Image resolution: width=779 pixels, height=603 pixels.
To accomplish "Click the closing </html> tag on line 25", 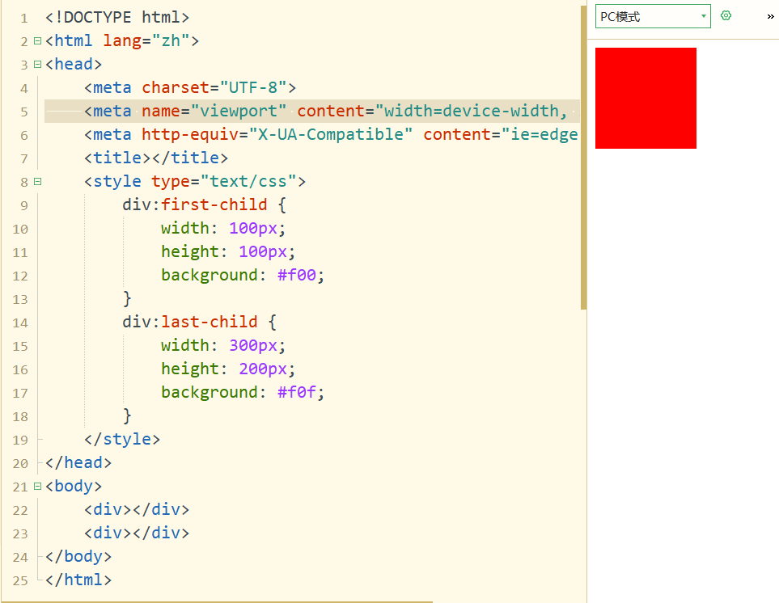I will click(x=78, y=580).
